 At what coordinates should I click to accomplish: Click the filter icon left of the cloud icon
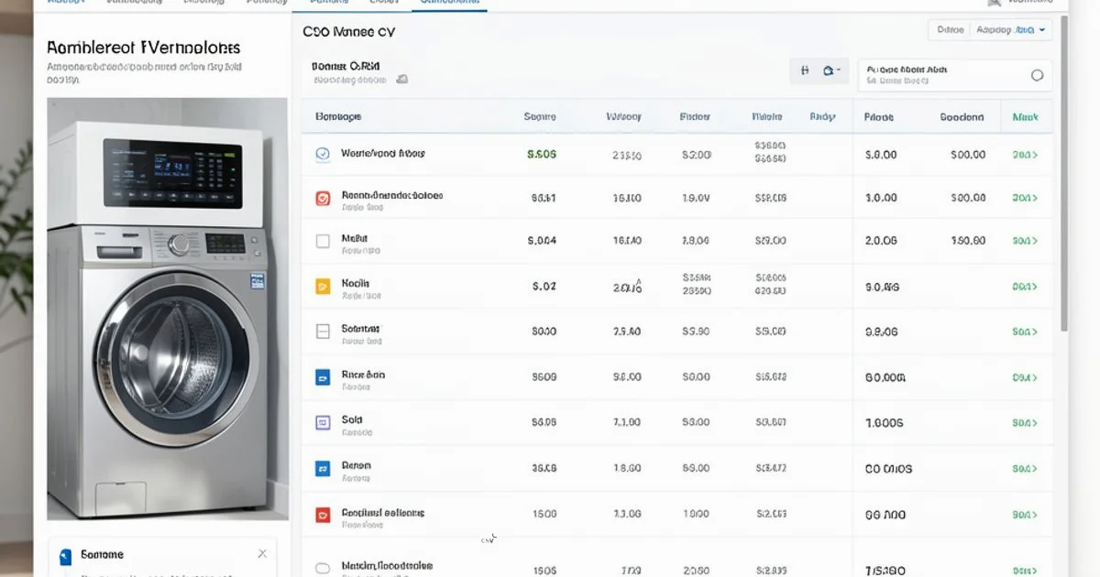(804, 70)
